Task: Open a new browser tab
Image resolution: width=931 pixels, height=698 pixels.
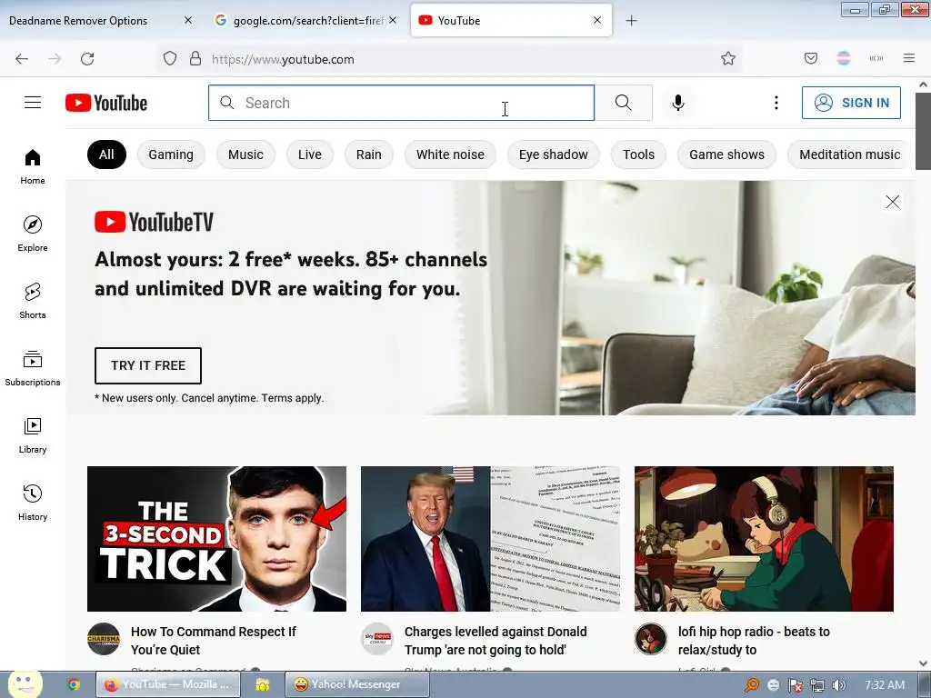Action: 631,21
